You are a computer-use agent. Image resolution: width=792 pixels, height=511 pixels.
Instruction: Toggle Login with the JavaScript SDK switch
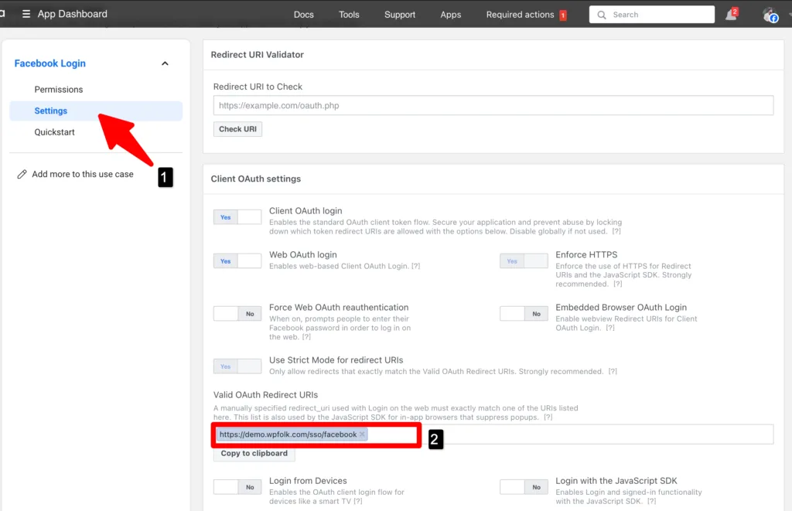coord(524,487)
